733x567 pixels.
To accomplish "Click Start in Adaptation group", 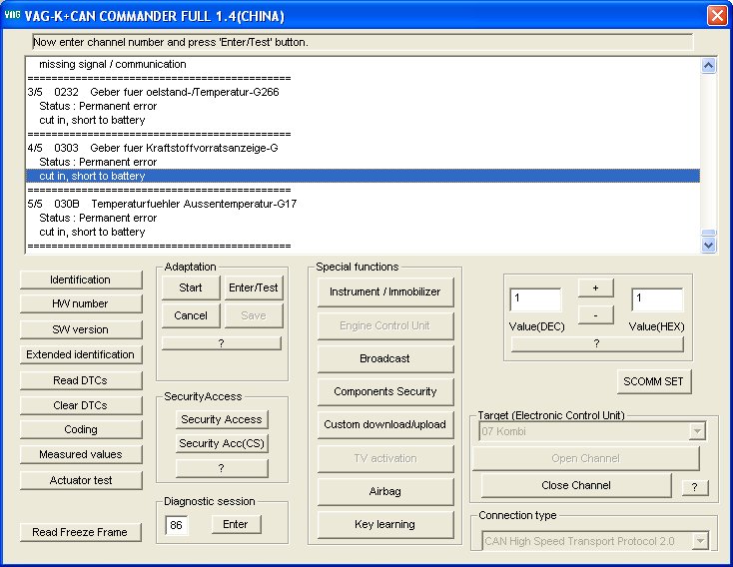I will (x=191, y=287).
